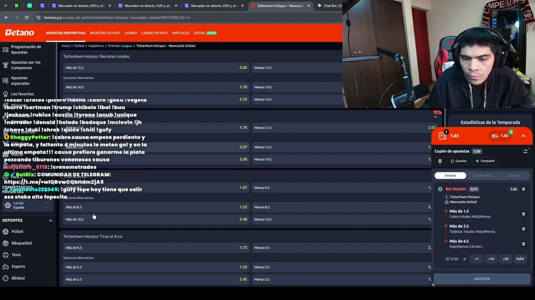This screenshot has height=300, width=535.
Task: Click the LaLiga league icon
Action: click(x=8, y=205)
